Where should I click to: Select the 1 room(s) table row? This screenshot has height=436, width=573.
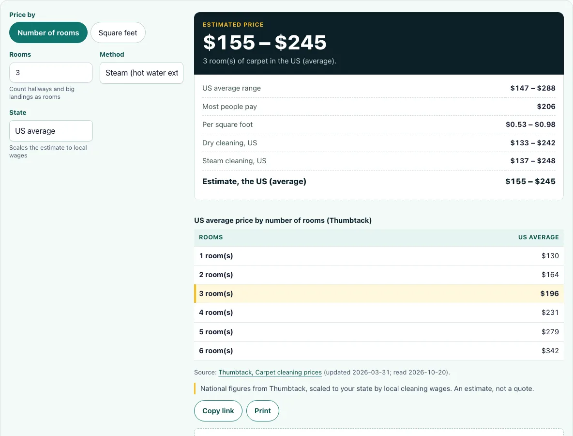coord(379,256)
